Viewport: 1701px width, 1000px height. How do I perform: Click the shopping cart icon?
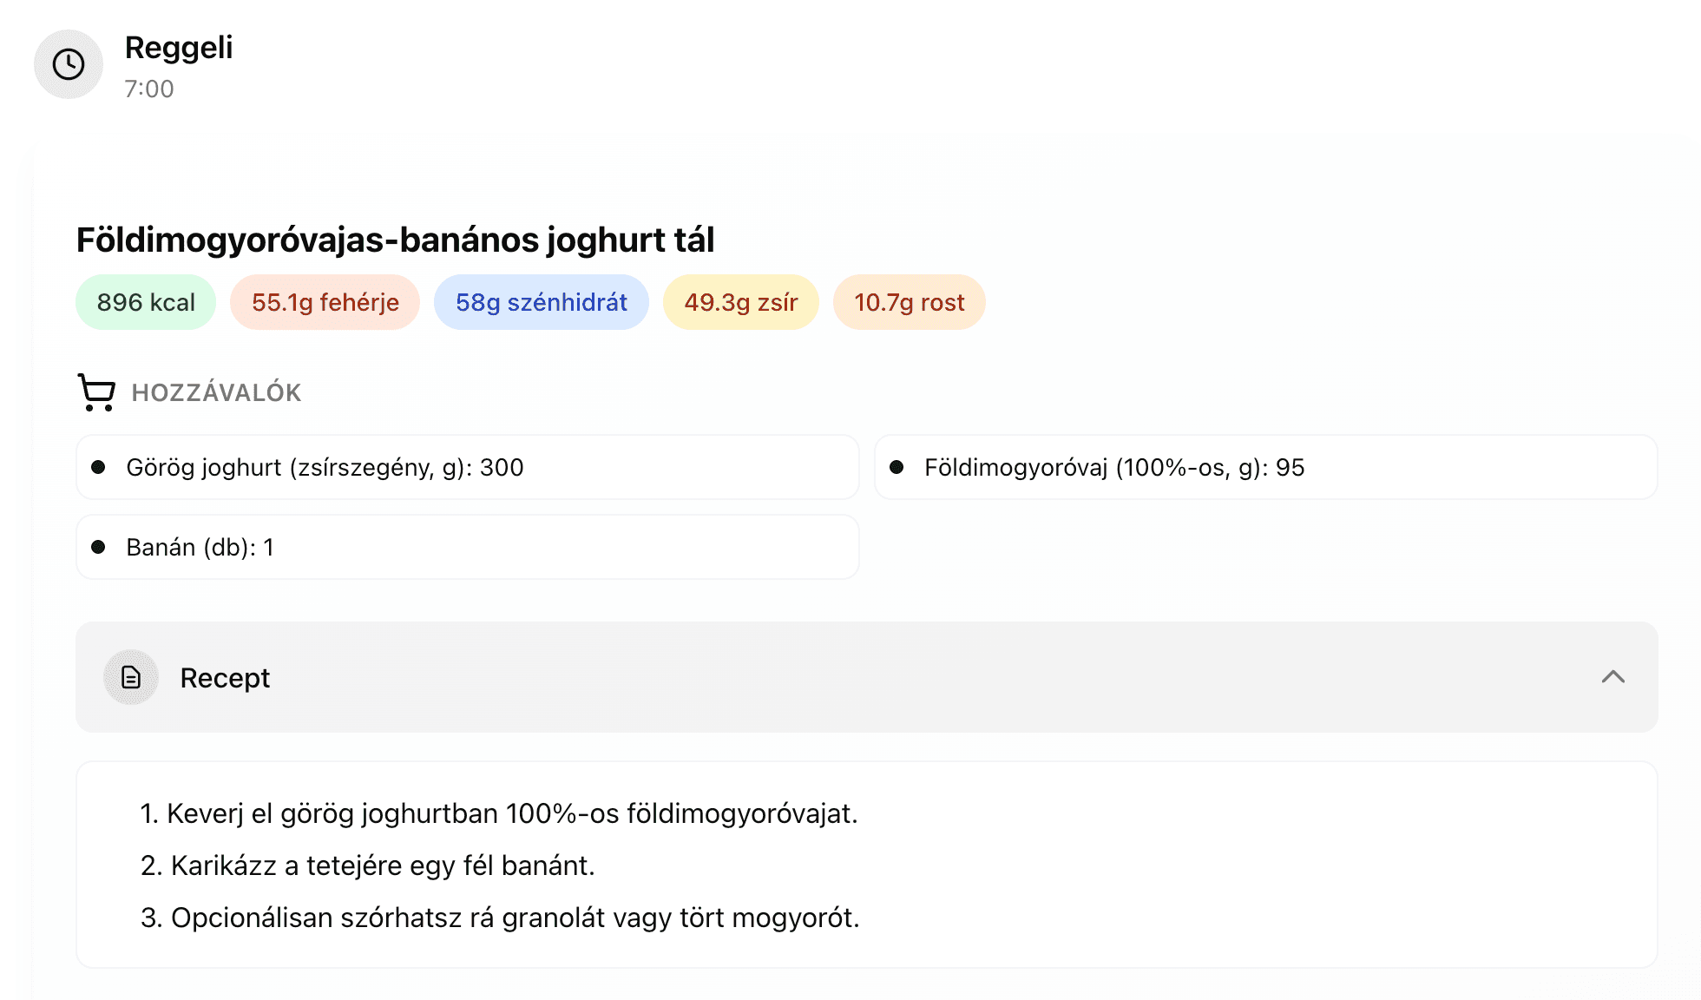coord(96,392)
